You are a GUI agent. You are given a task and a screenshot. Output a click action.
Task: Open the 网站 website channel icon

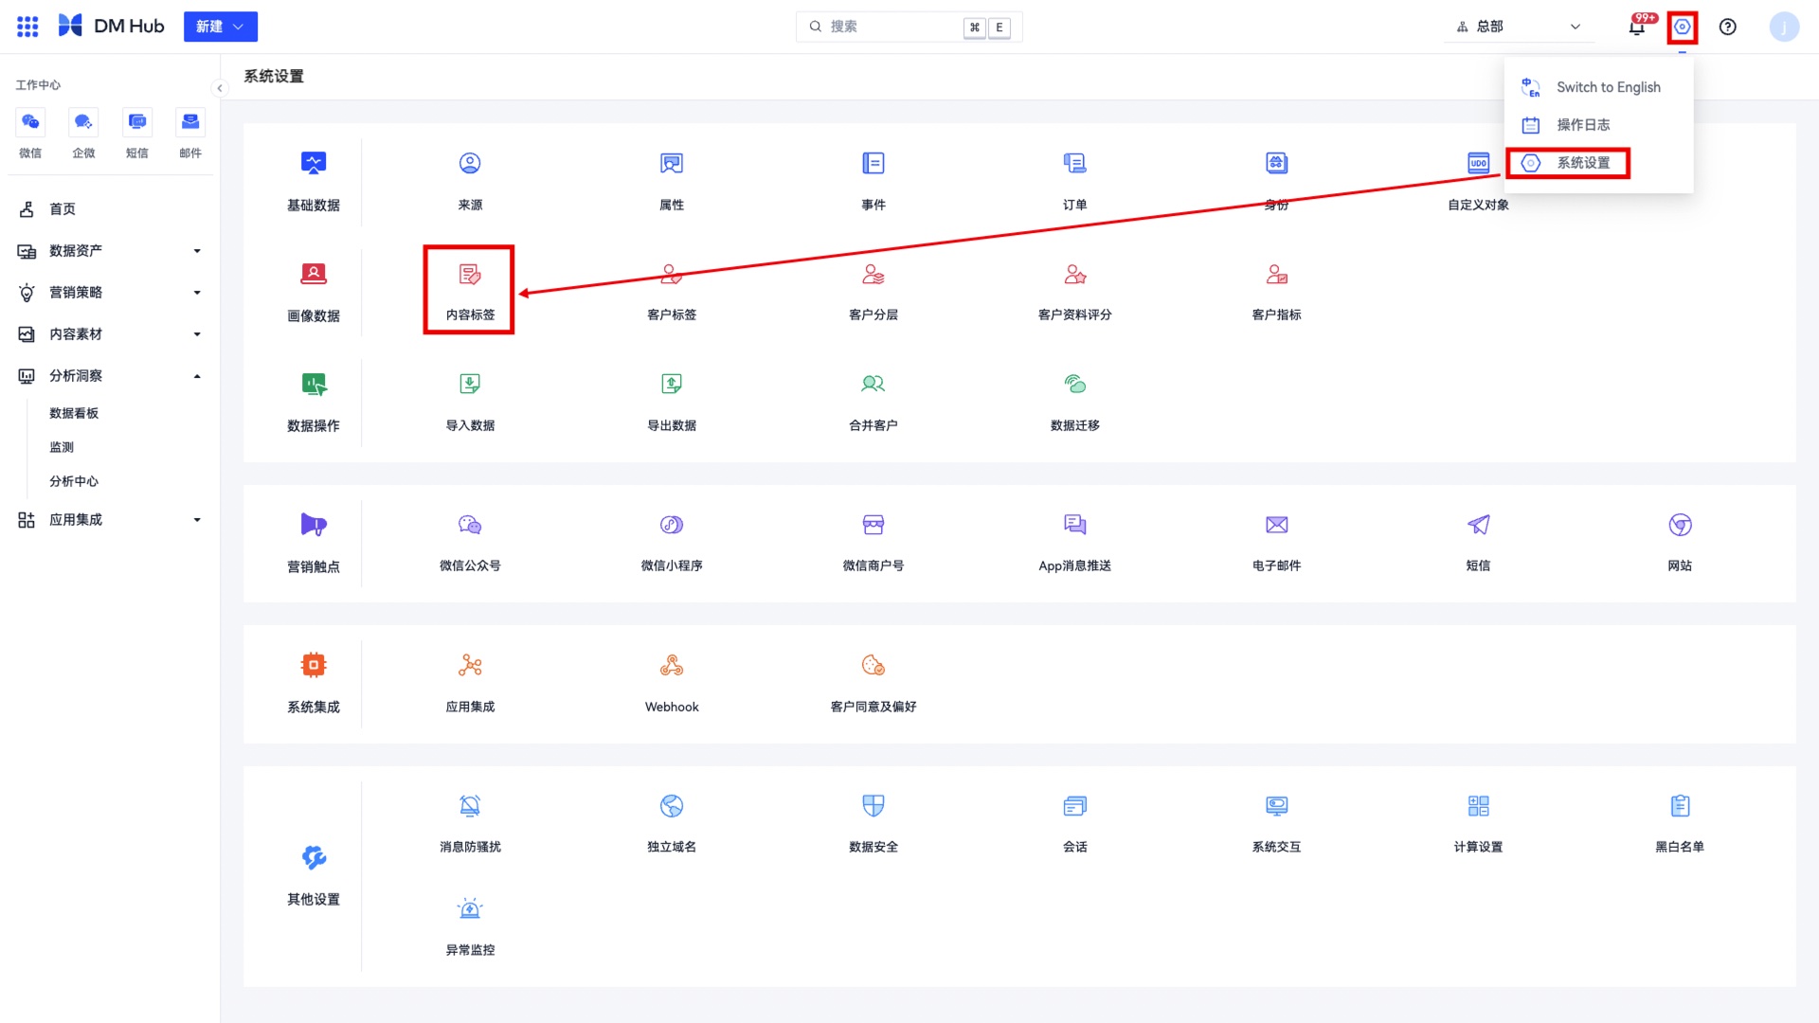point(1681,525)
